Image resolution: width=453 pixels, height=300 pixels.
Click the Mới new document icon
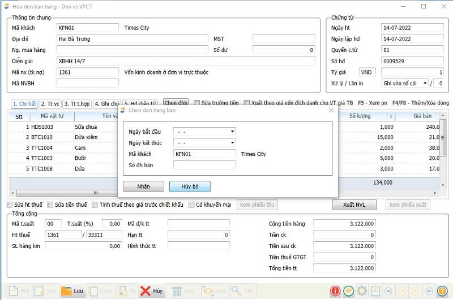(14, 291)
